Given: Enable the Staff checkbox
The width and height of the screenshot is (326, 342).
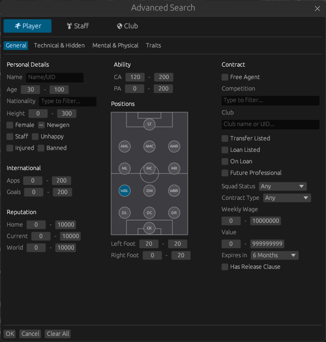Looking at the screenshot, I should (x=10, y=137).
